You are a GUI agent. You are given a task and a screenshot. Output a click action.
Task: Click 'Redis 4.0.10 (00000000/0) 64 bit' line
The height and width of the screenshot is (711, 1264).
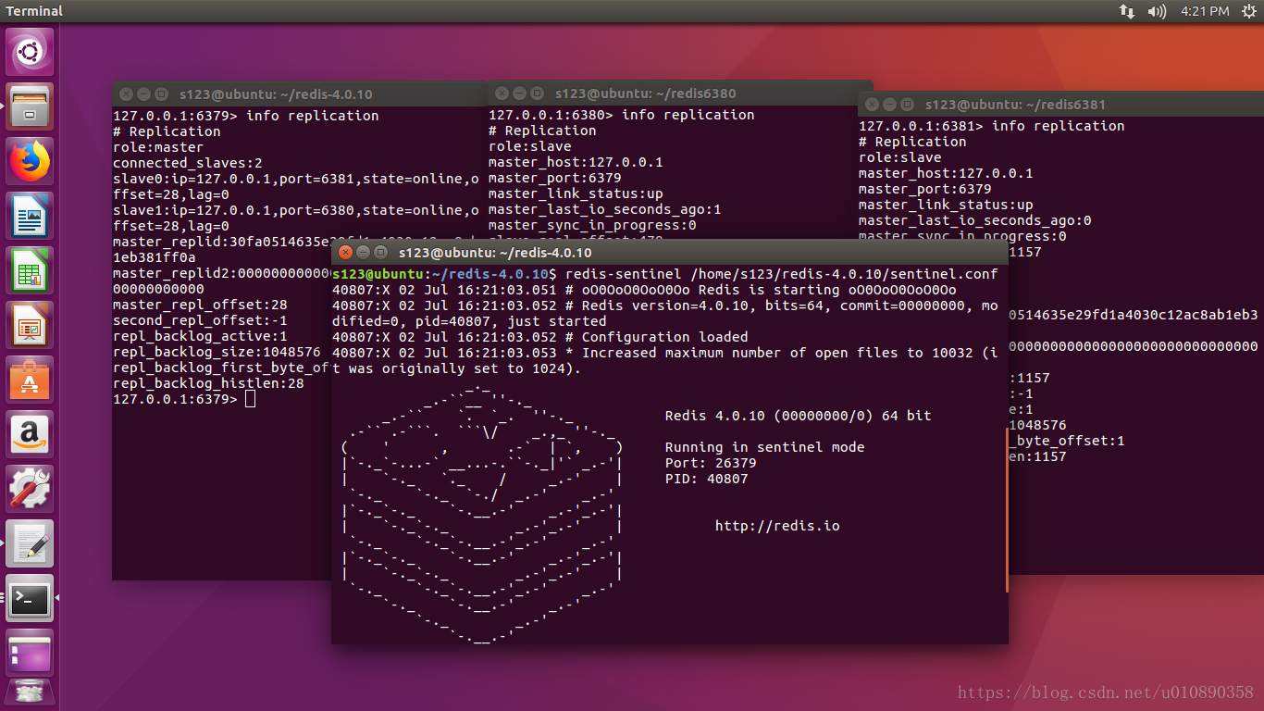(x=799, y=416)
